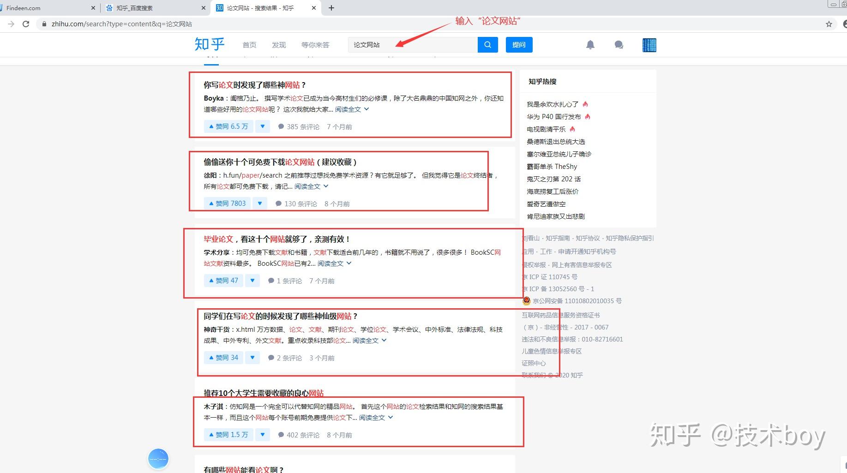Bookmark this page with star icon
The height and width of the screenshot is (473, 847).
point(829,24)
